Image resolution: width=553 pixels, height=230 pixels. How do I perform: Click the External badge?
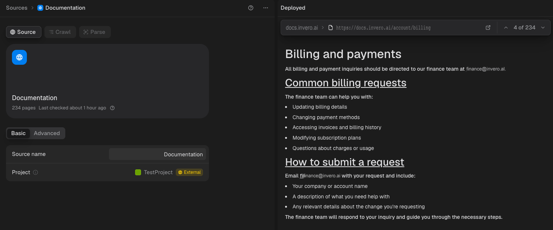coord(190,172)
